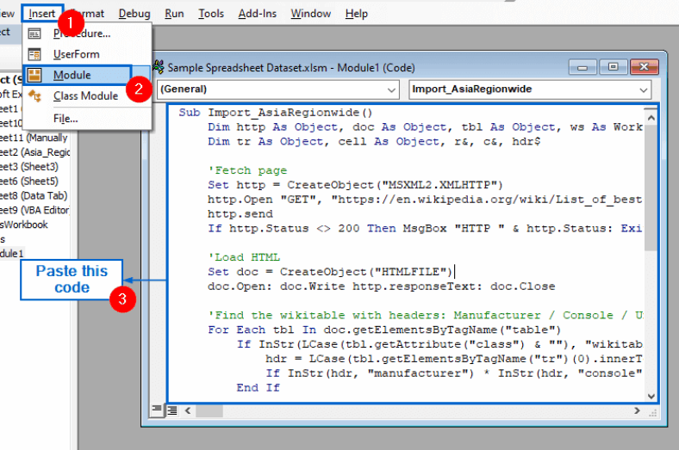Click the code window title icon

point(159,67)
